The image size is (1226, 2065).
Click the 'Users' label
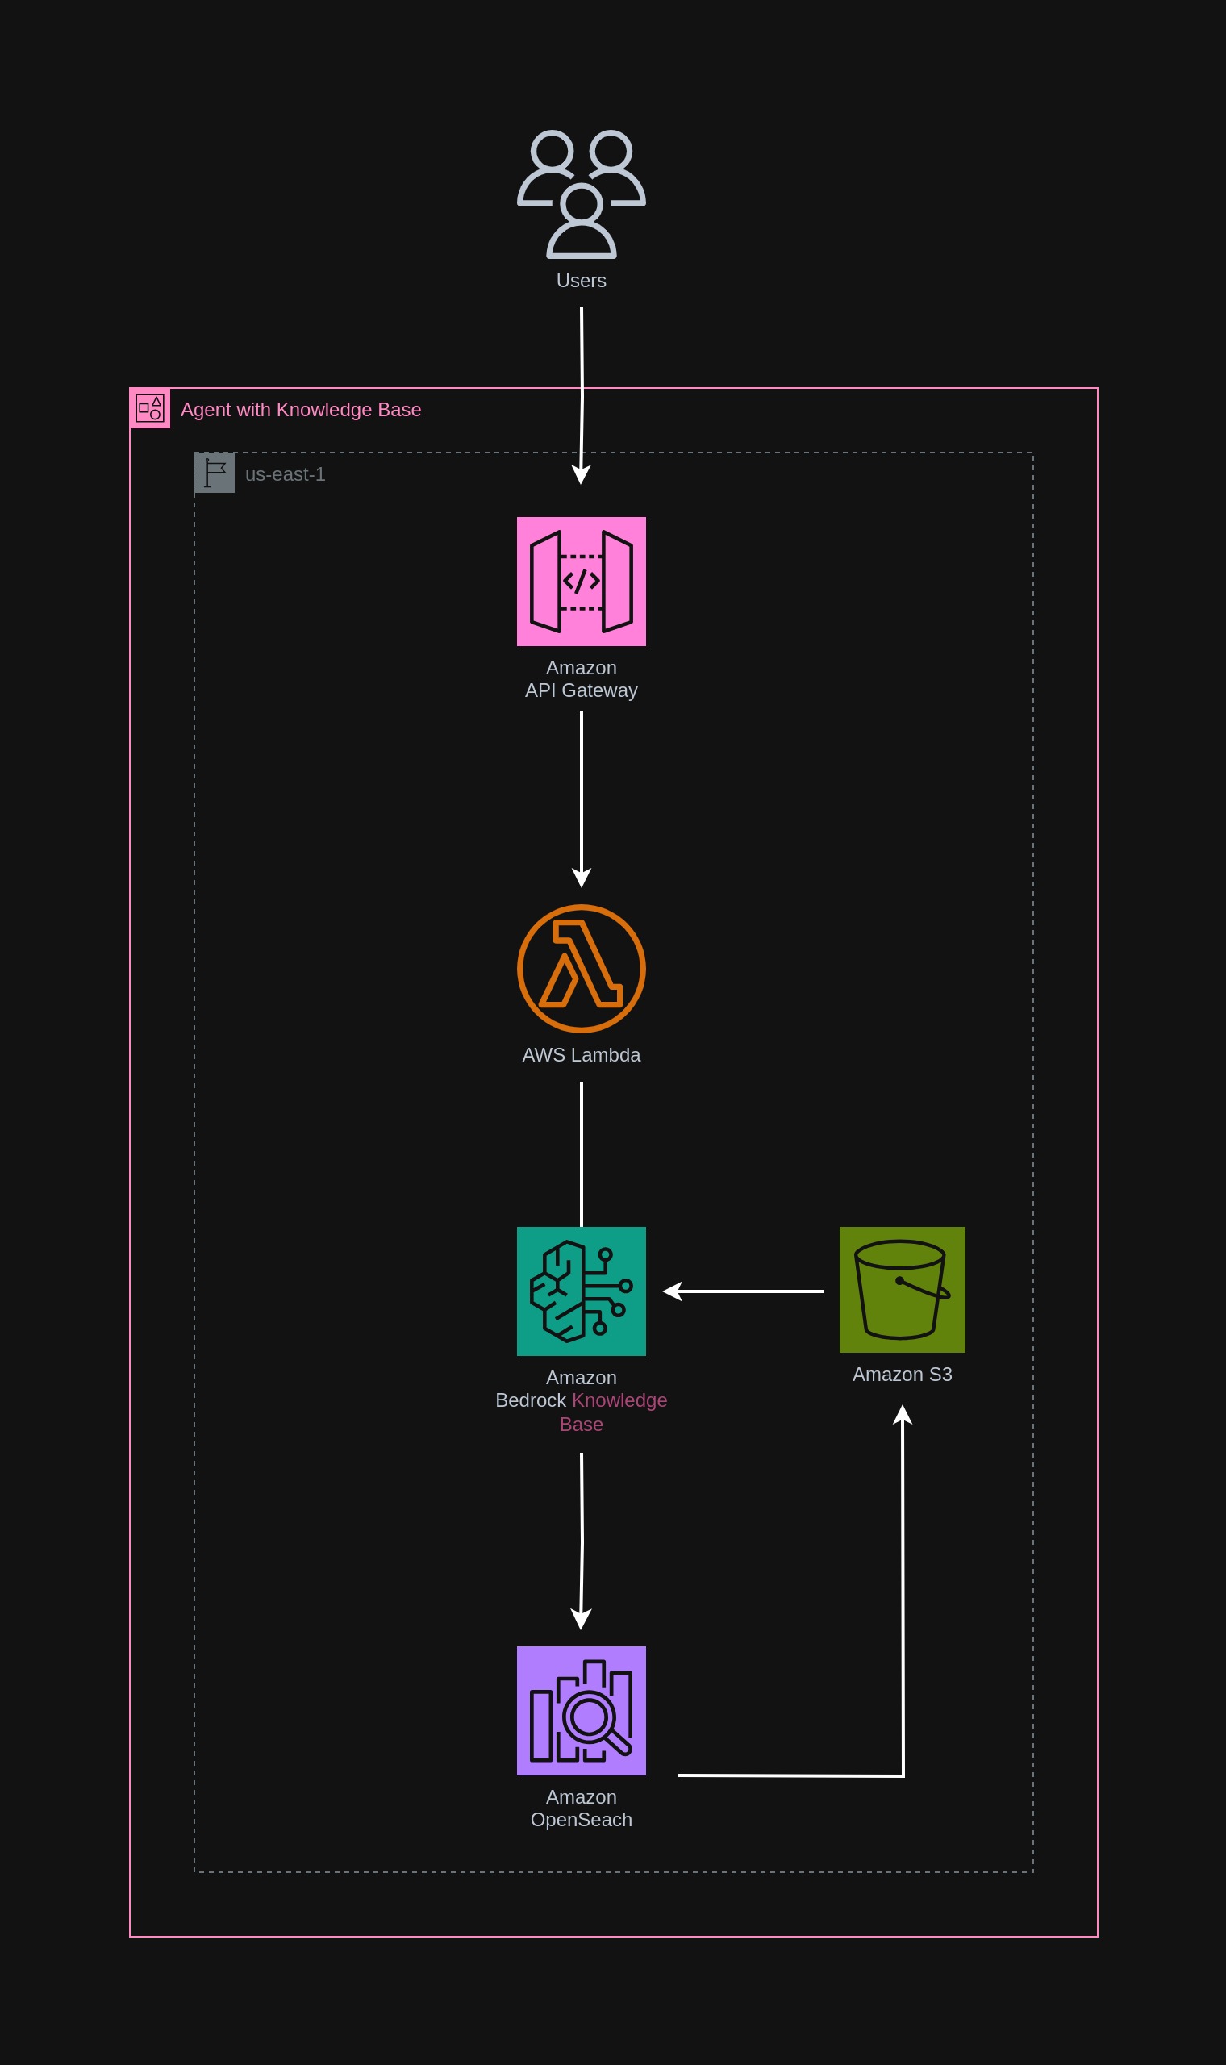[581, 281]
